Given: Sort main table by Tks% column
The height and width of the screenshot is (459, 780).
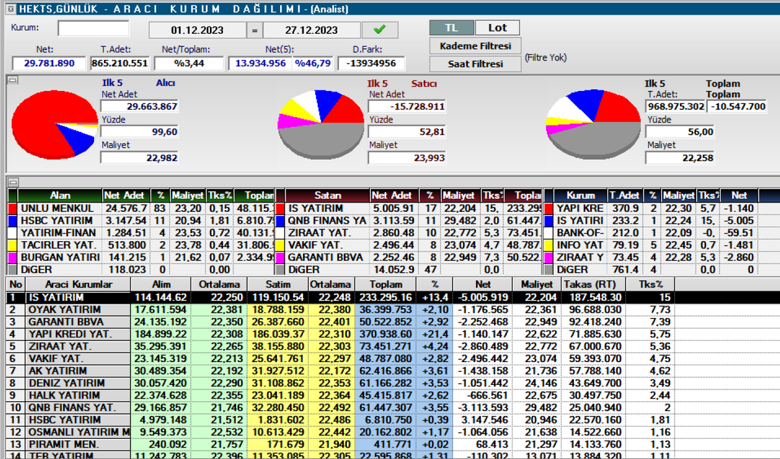Looking at the screenshot, I should [649, 285].
